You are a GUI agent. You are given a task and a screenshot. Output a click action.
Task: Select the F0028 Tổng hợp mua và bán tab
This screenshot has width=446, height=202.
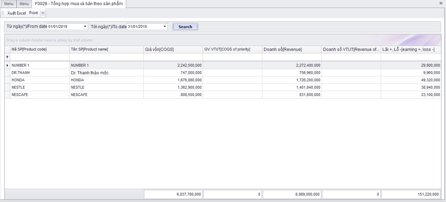coord(79,4)
